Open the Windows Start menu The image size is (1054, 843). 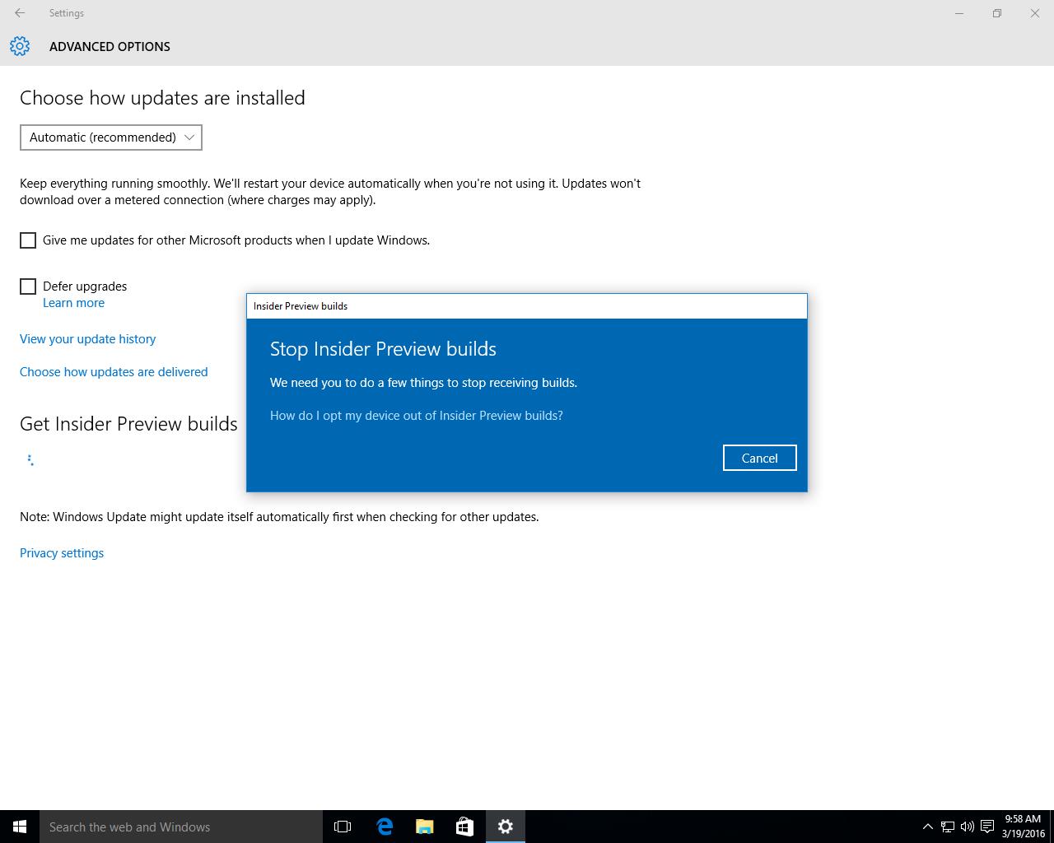click(20, 827)
